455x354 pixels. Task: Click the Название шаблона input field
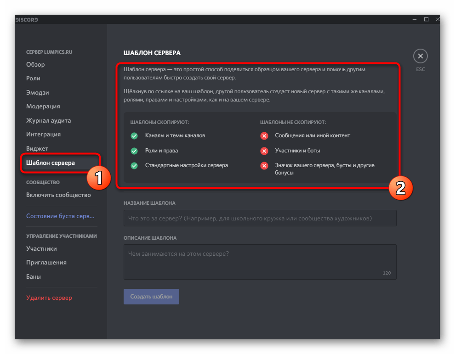coord(260,218)
